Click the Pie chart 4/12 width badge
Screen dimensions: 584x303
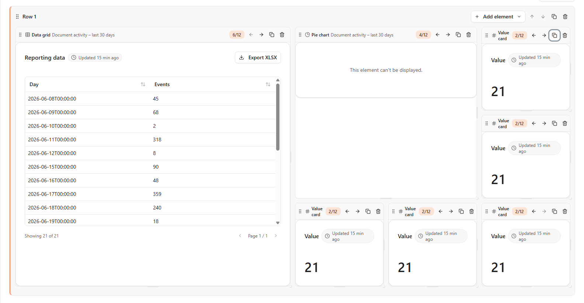coord(423,35)
